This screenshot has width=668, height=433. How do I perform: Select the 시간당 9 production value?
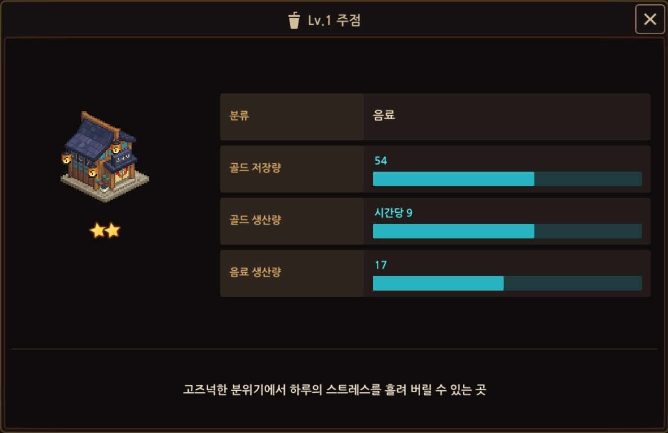(393, 213)
